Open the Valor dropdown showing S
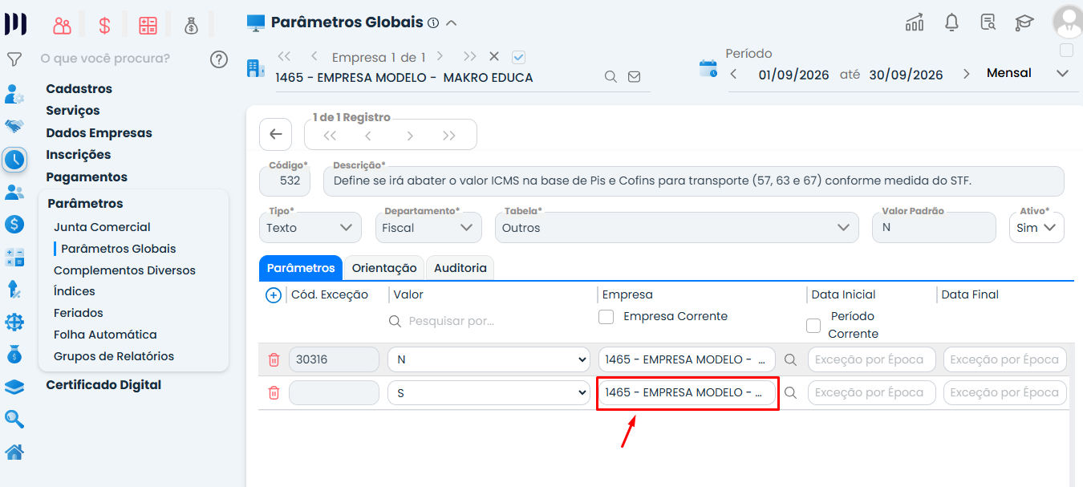This screenshot has height=487, width=1083. (489, 393)
